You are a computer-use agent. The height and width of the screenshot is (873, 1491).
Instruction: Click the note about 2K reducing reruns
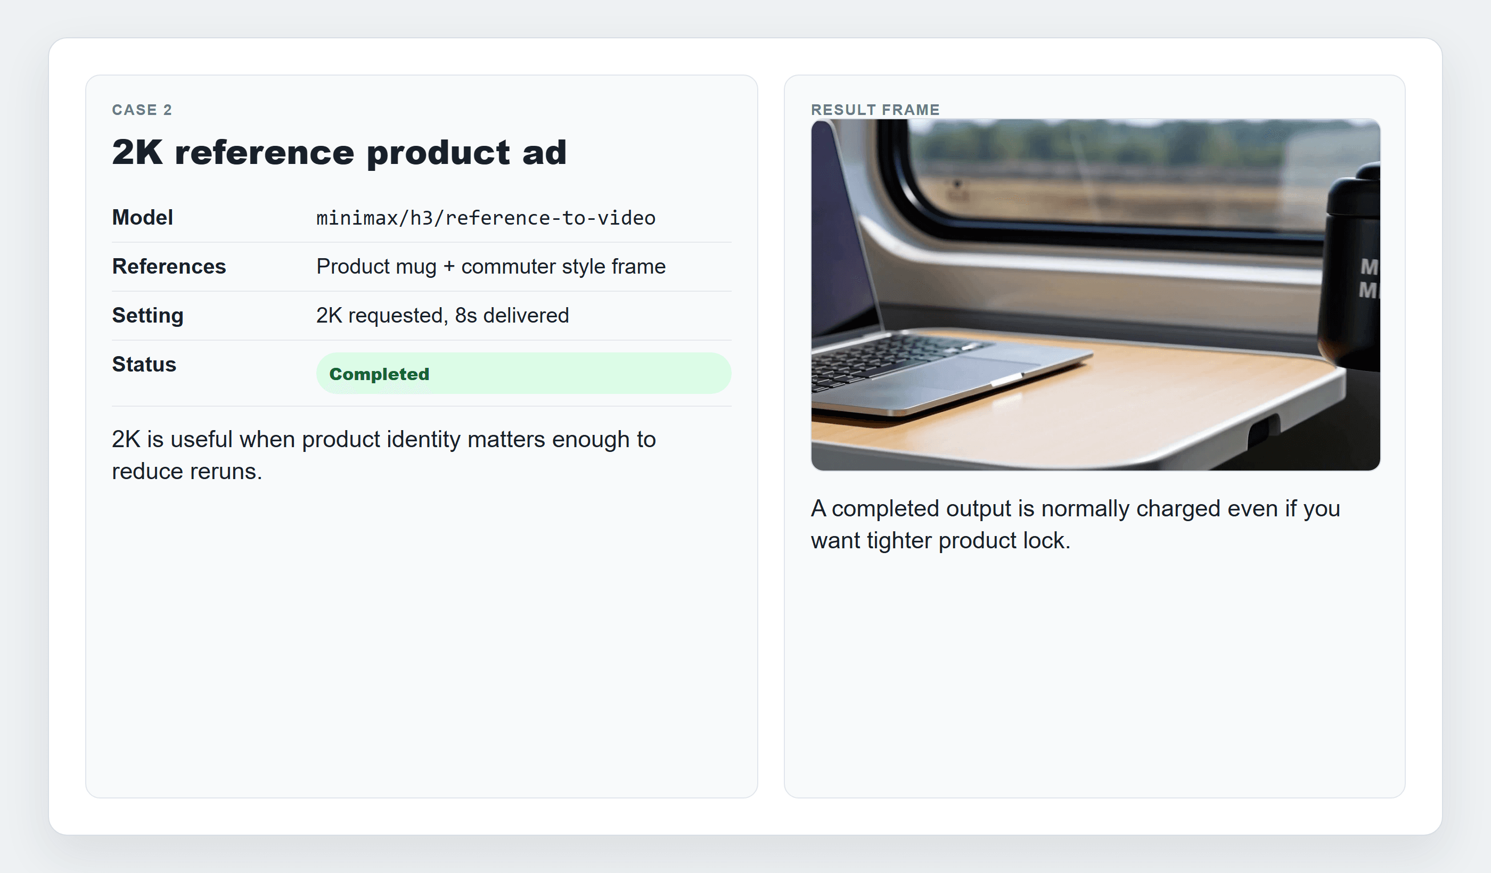pyautogui.click(x=384, y=456)
